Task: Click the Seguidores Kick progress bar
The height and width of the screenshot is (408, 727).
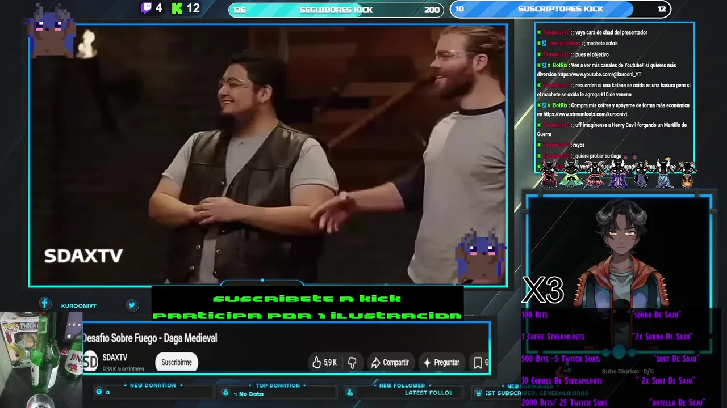Action: pos(336,10)
